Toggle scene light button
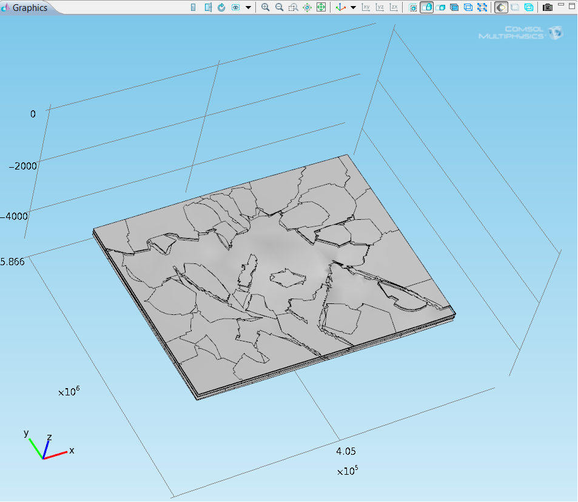578x502 pixels. tap(501, 7)
